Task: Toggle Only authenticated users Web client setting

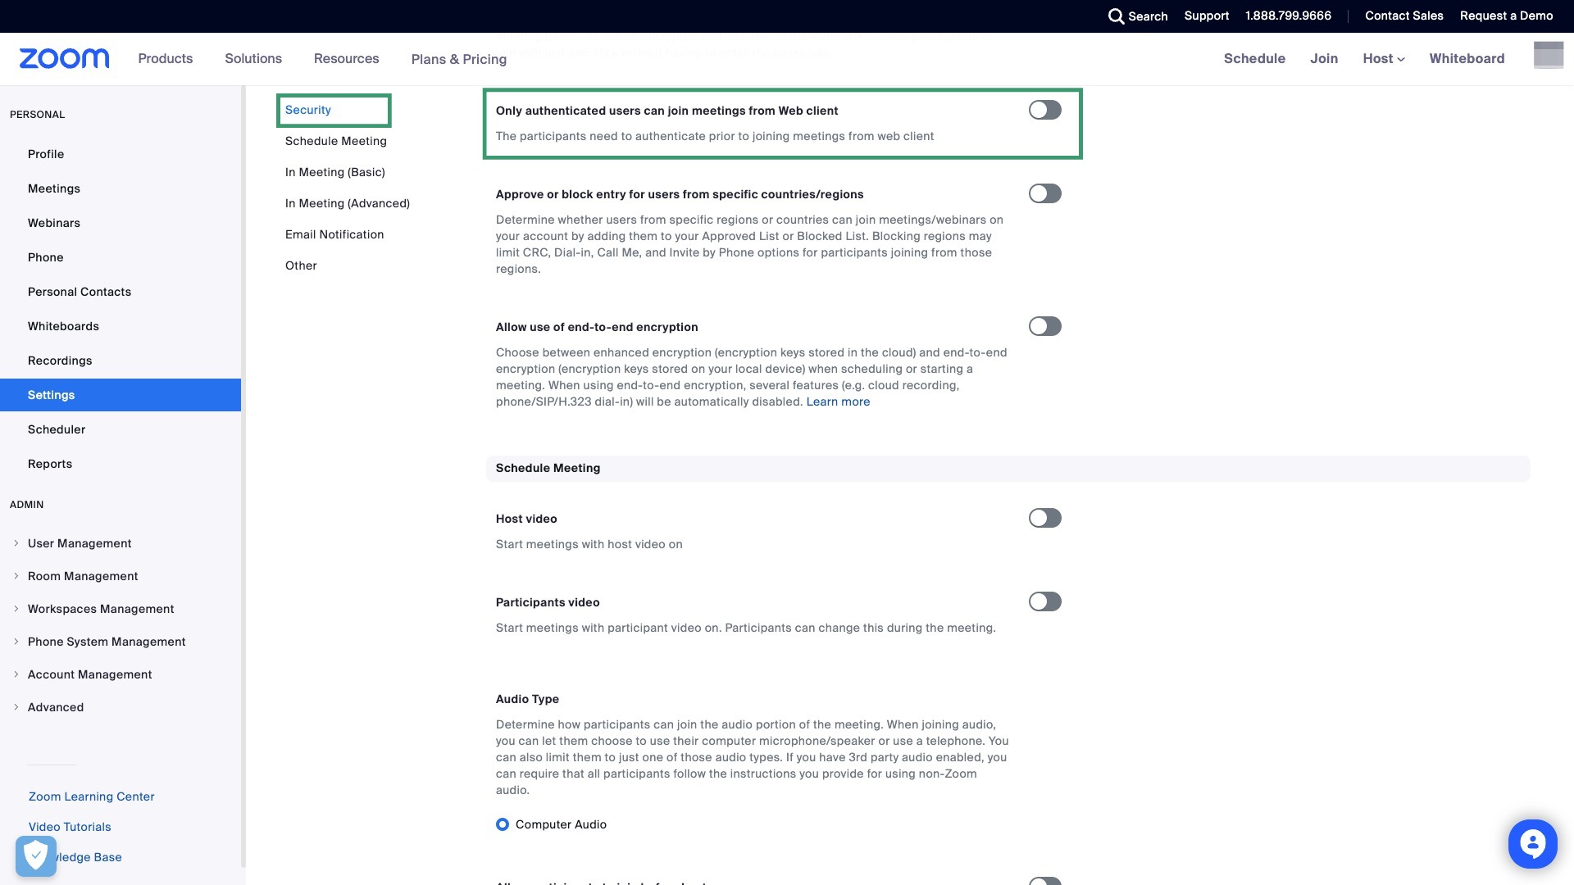Action: pyautogui.click(x=1044, y=110)
